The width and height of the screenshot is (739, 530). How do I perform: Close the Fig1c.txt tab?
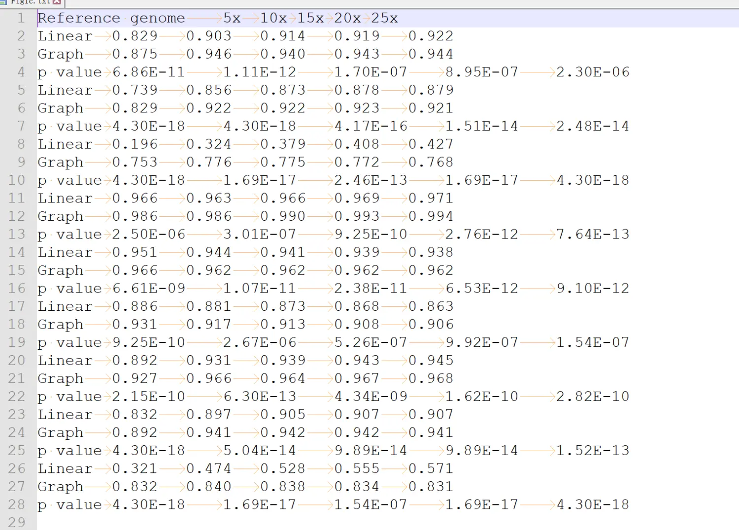[57, 2]
